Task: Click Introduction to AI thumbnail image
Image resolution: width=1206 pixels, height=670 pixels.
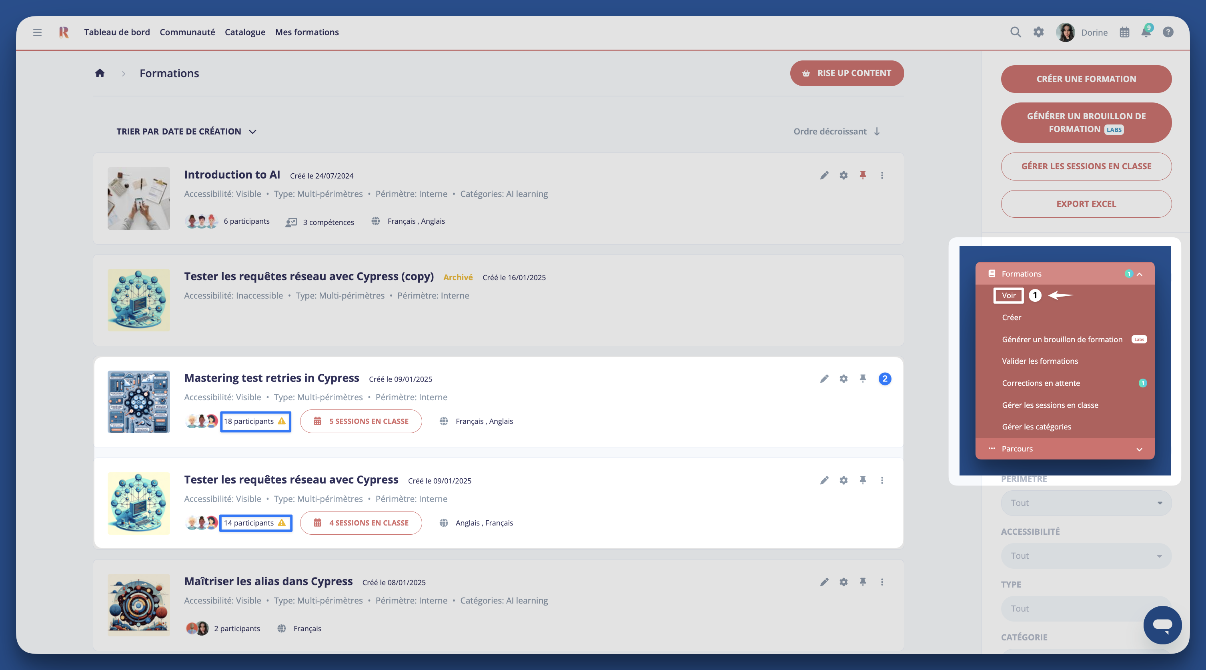Action: click(138, 199)
